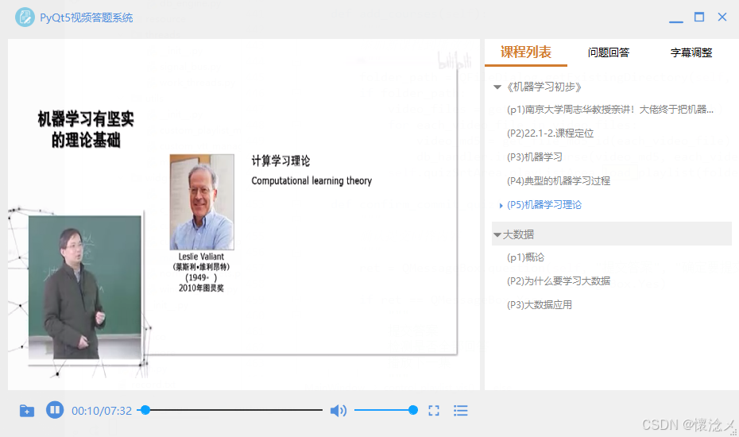Mute audio with the speaker icon
Viewport: 739px width, 437px height.
(338, 411)
